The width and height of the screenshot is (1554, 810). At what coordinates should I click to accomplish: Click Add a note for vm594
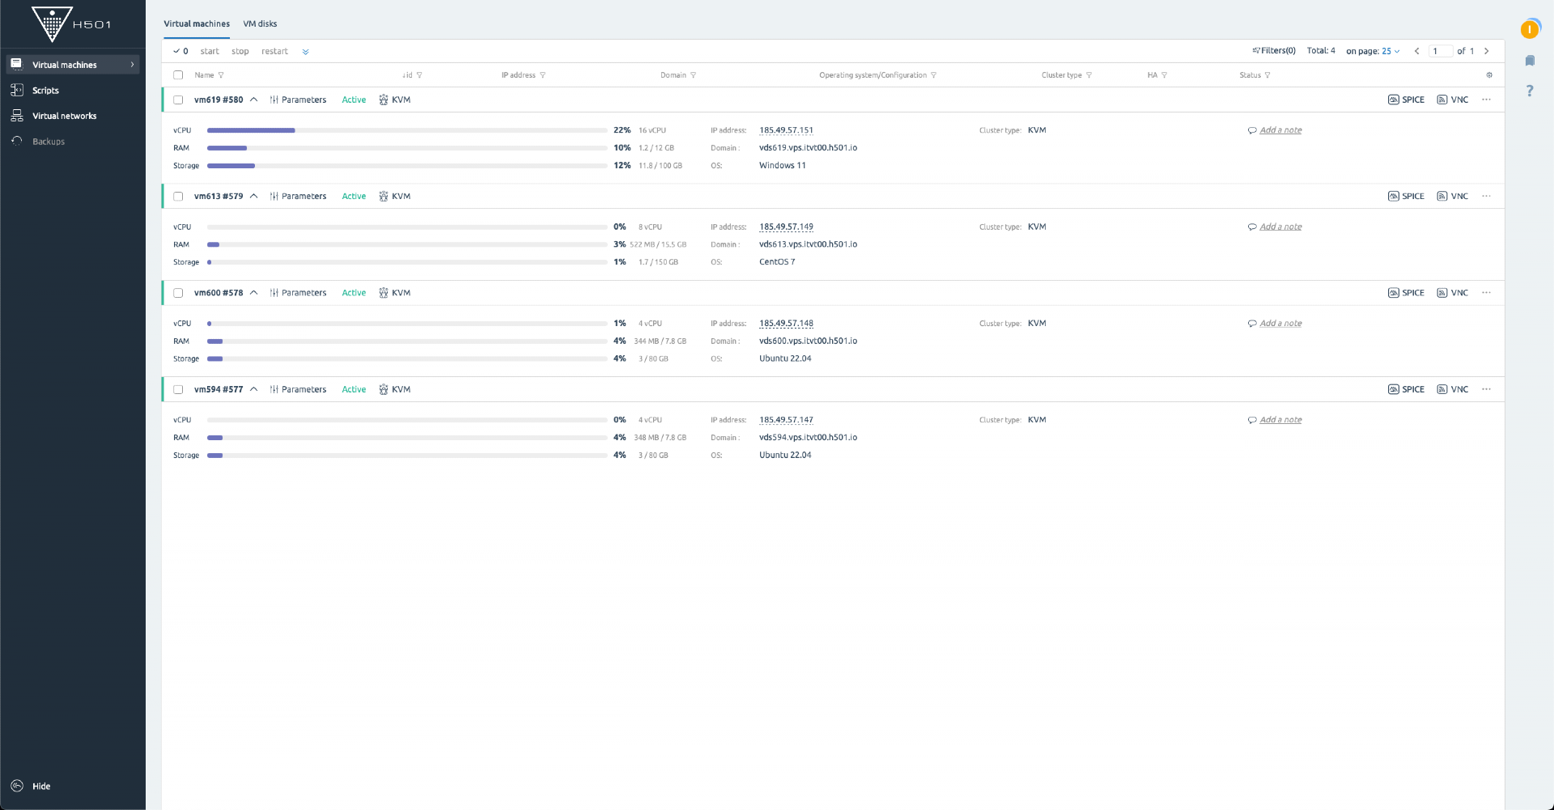click(x=1280, y=420)
